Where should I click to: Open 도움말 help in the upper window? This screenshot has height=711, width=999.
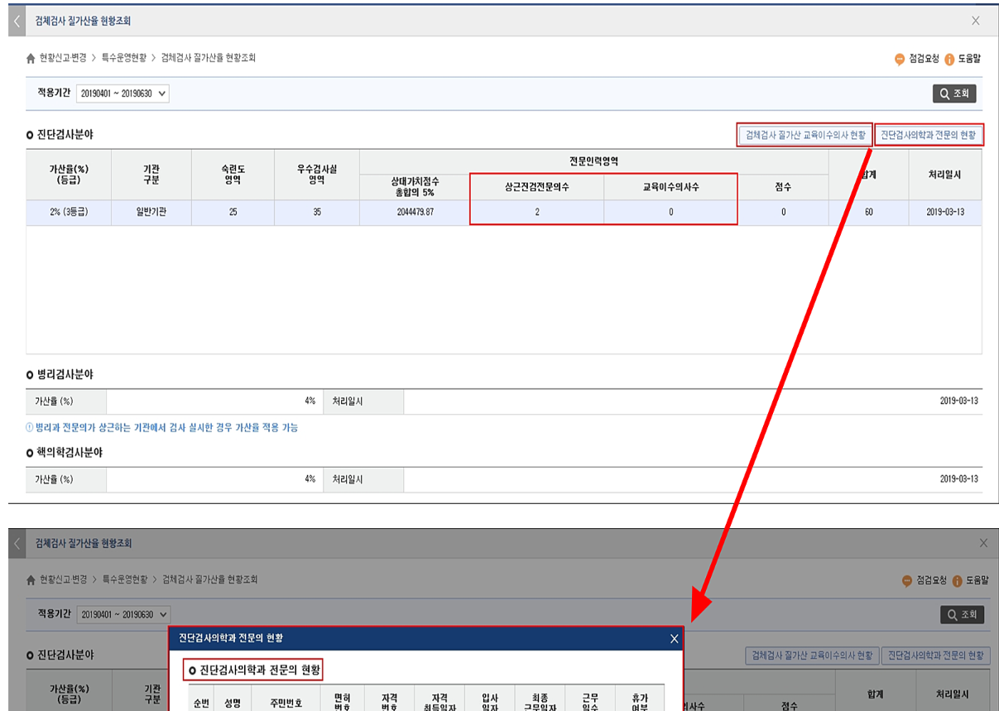click(x=962, y=59)
